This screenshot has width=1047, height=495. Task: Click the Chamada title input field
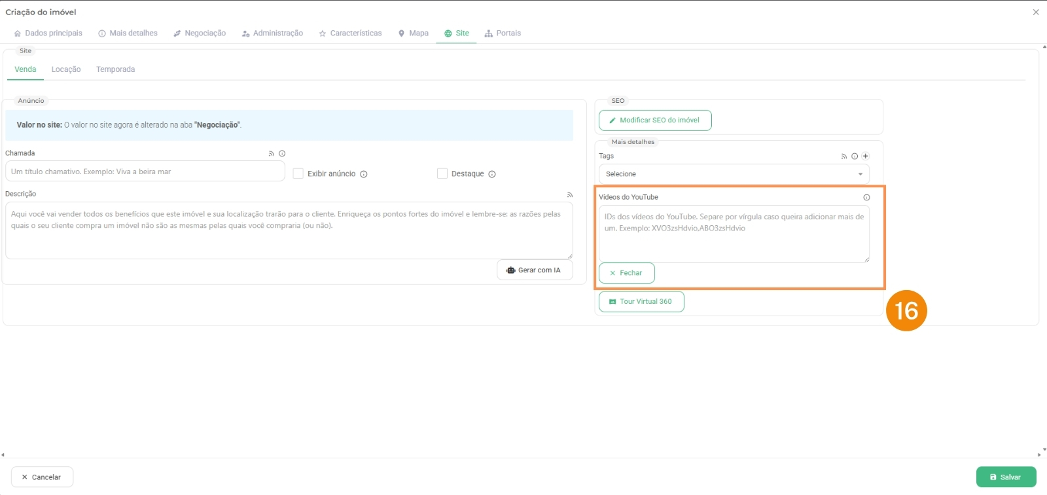click(x=145, y=172)
